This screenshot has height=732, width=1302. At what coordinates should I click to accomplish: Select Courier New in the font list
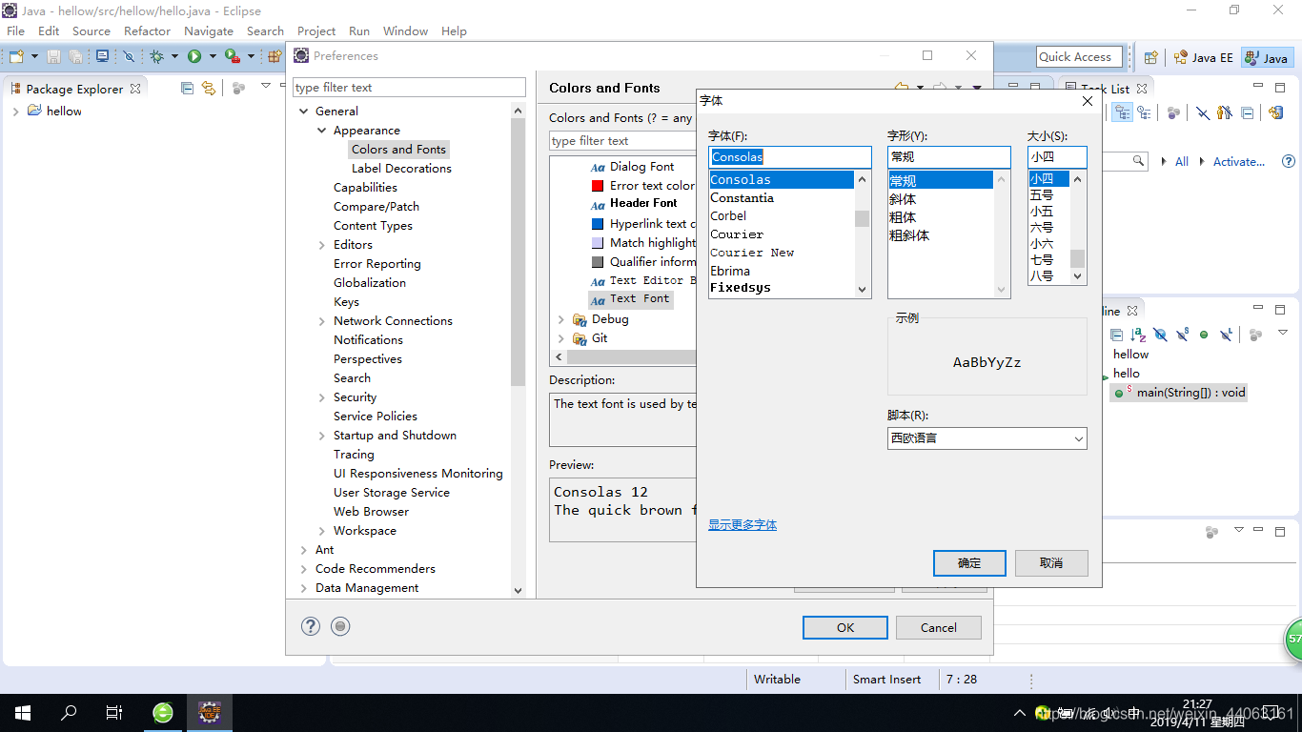click(752, 253)
